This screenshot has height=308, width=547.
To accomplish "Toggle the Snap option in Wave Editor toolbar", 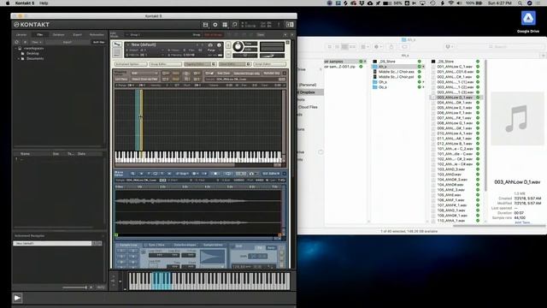I will (182, 174).
